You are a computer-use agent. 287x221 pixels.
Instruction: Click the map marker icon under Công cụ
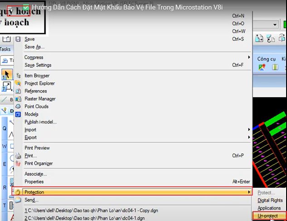point(262,67)
